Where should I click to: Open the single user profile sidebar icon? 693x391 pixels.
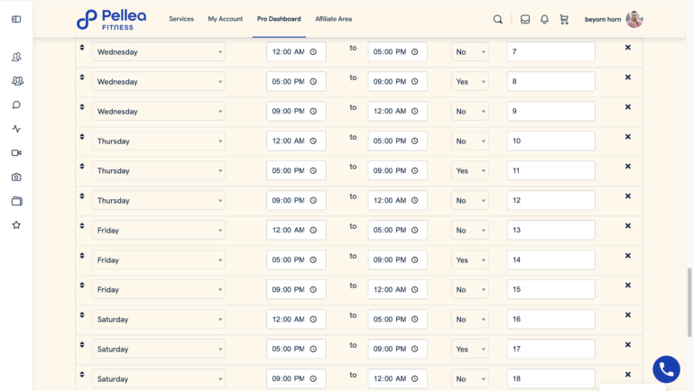coord(16,57)
